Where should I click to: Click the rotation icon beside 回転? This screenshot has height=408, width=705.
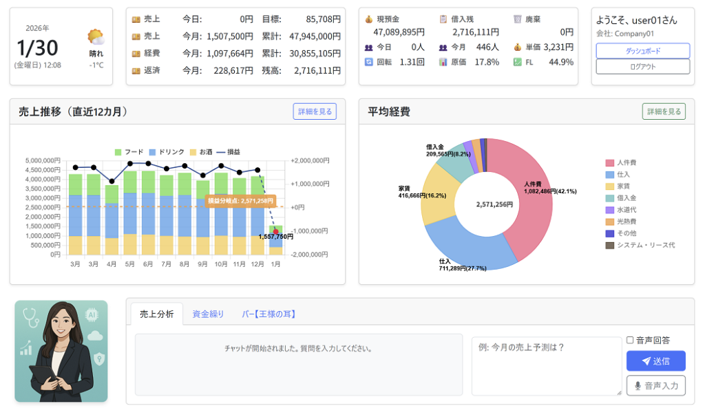369,62
